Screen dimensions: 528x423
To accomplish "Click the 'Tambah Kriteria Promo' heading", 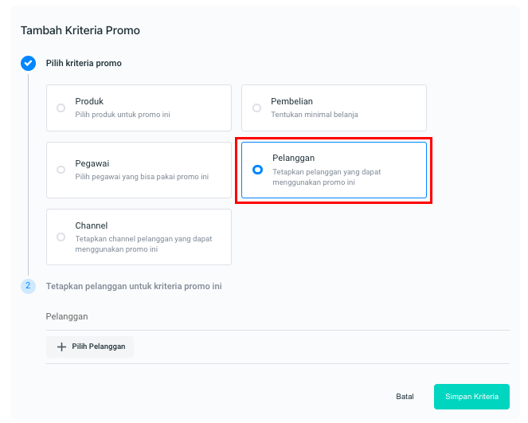I will (80, 30).
